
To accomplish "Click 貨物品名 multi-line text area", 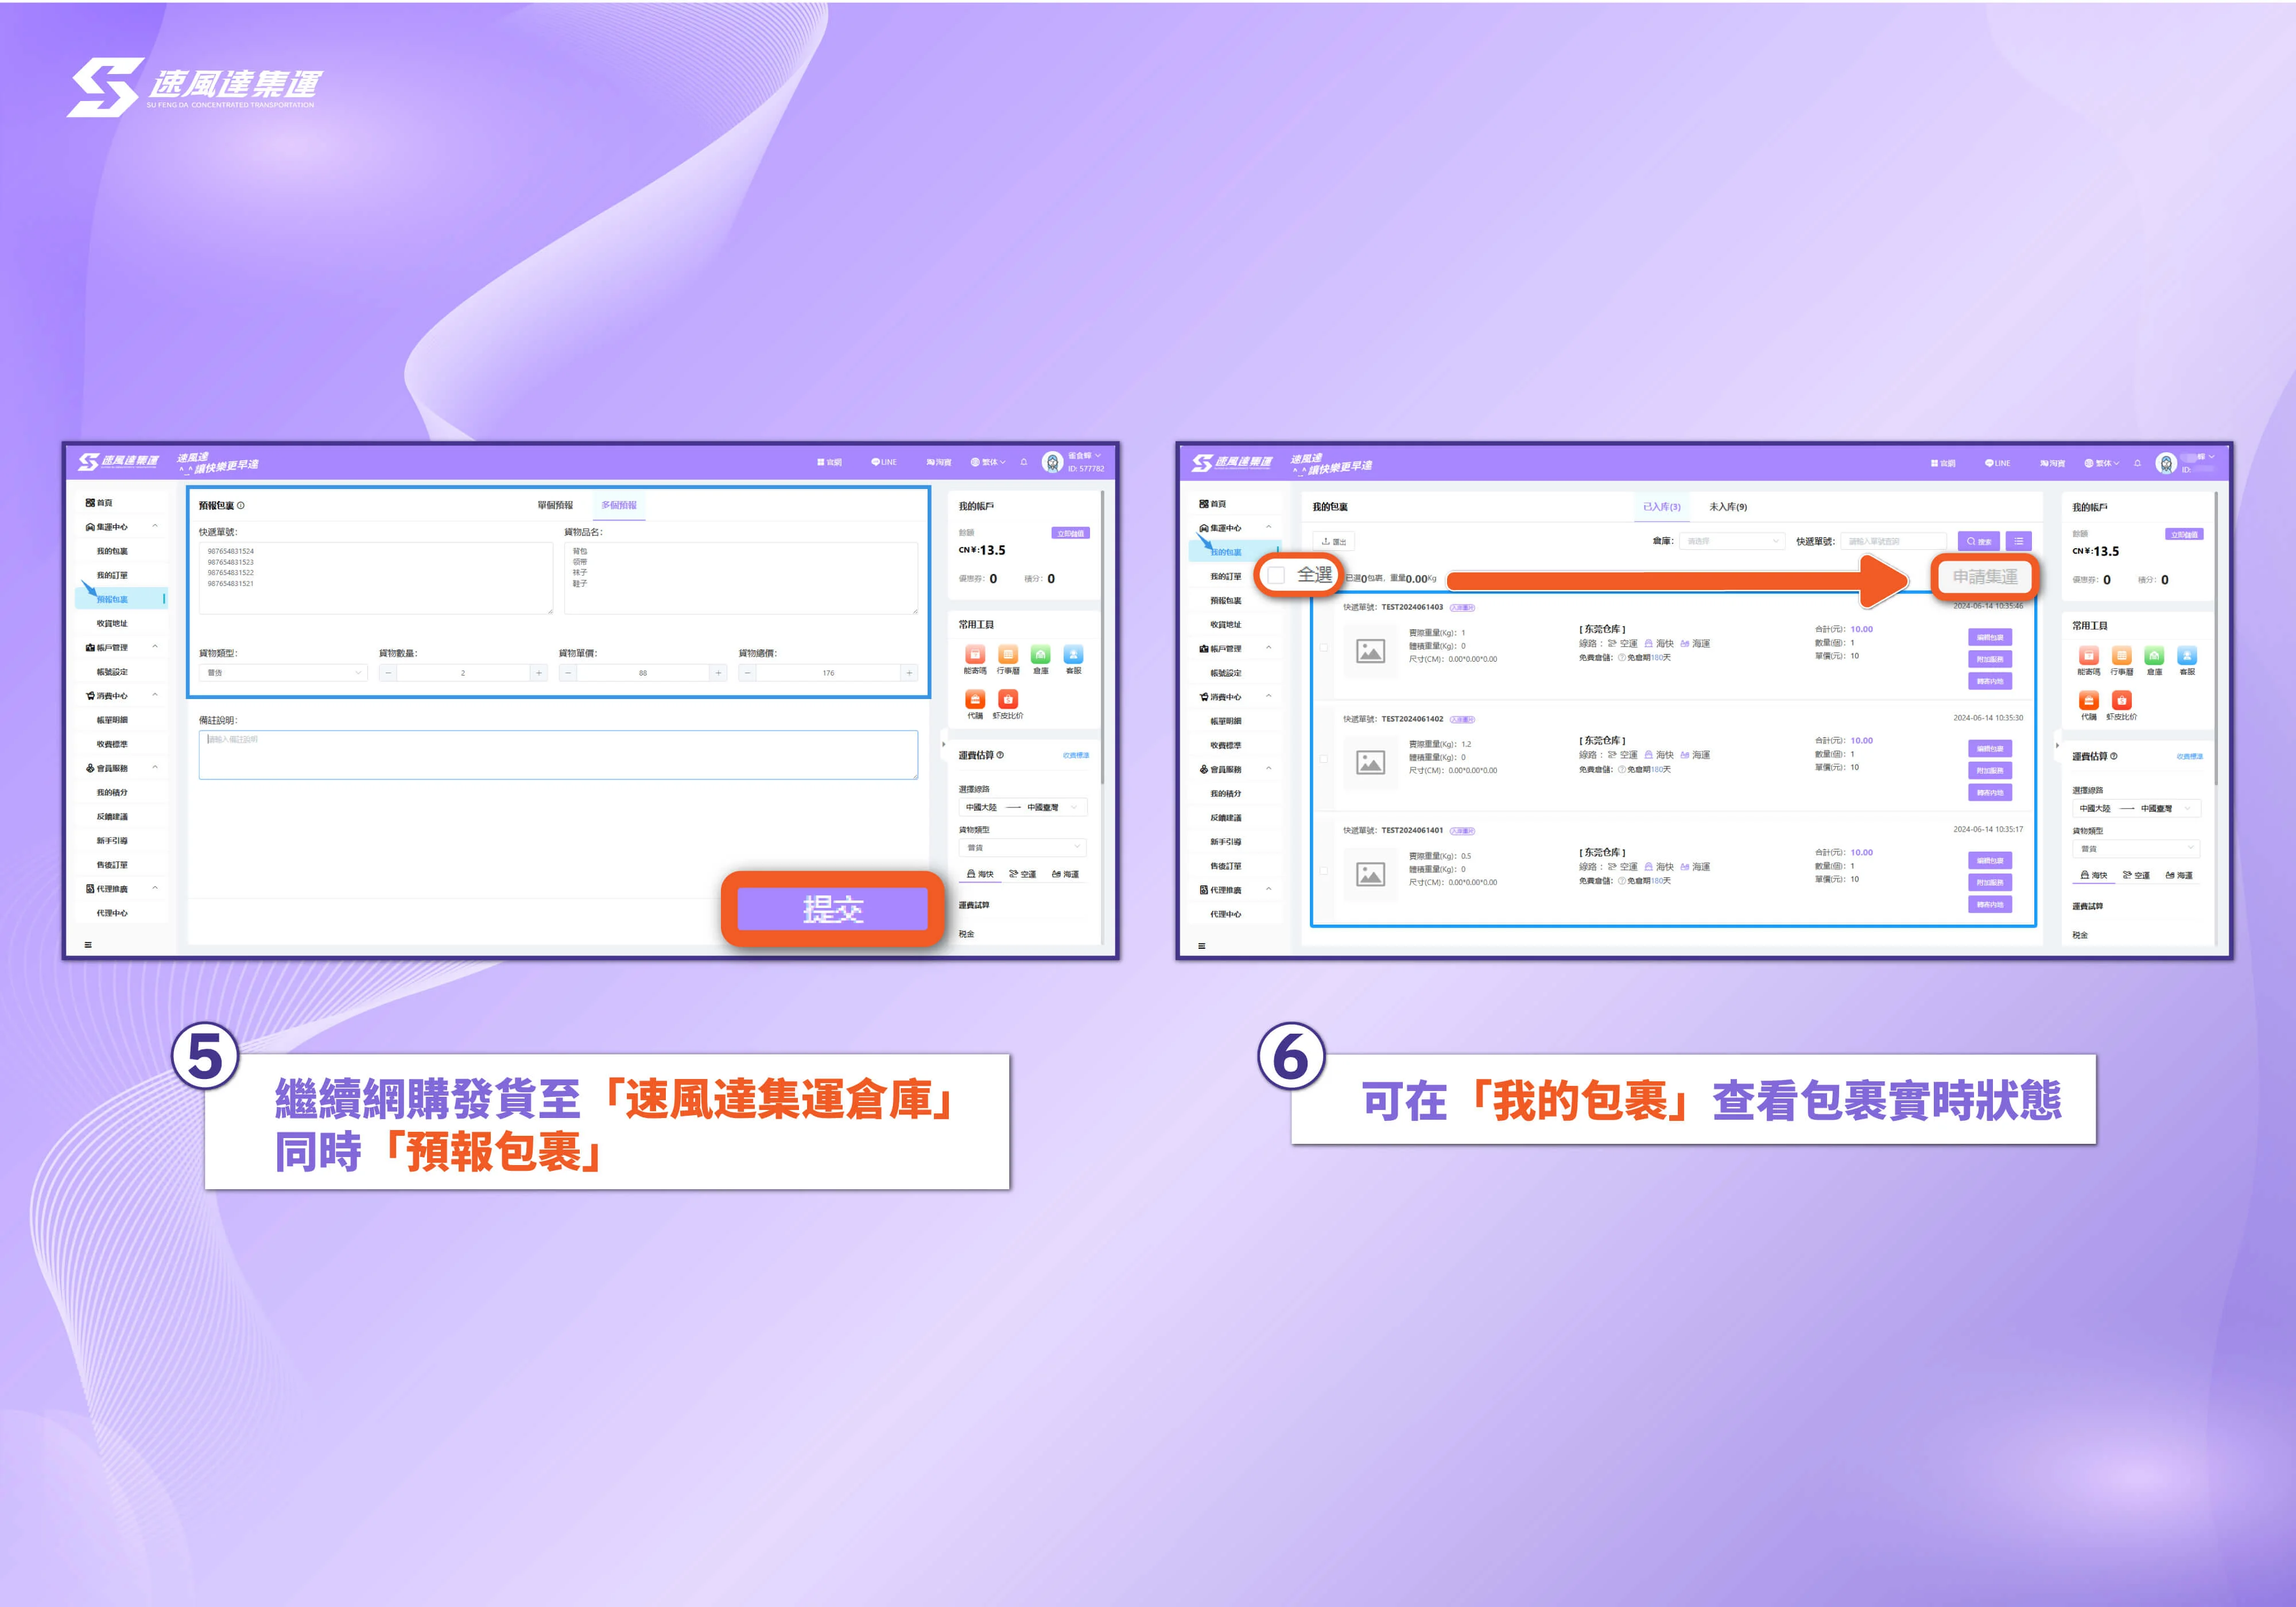I will 741,578.
